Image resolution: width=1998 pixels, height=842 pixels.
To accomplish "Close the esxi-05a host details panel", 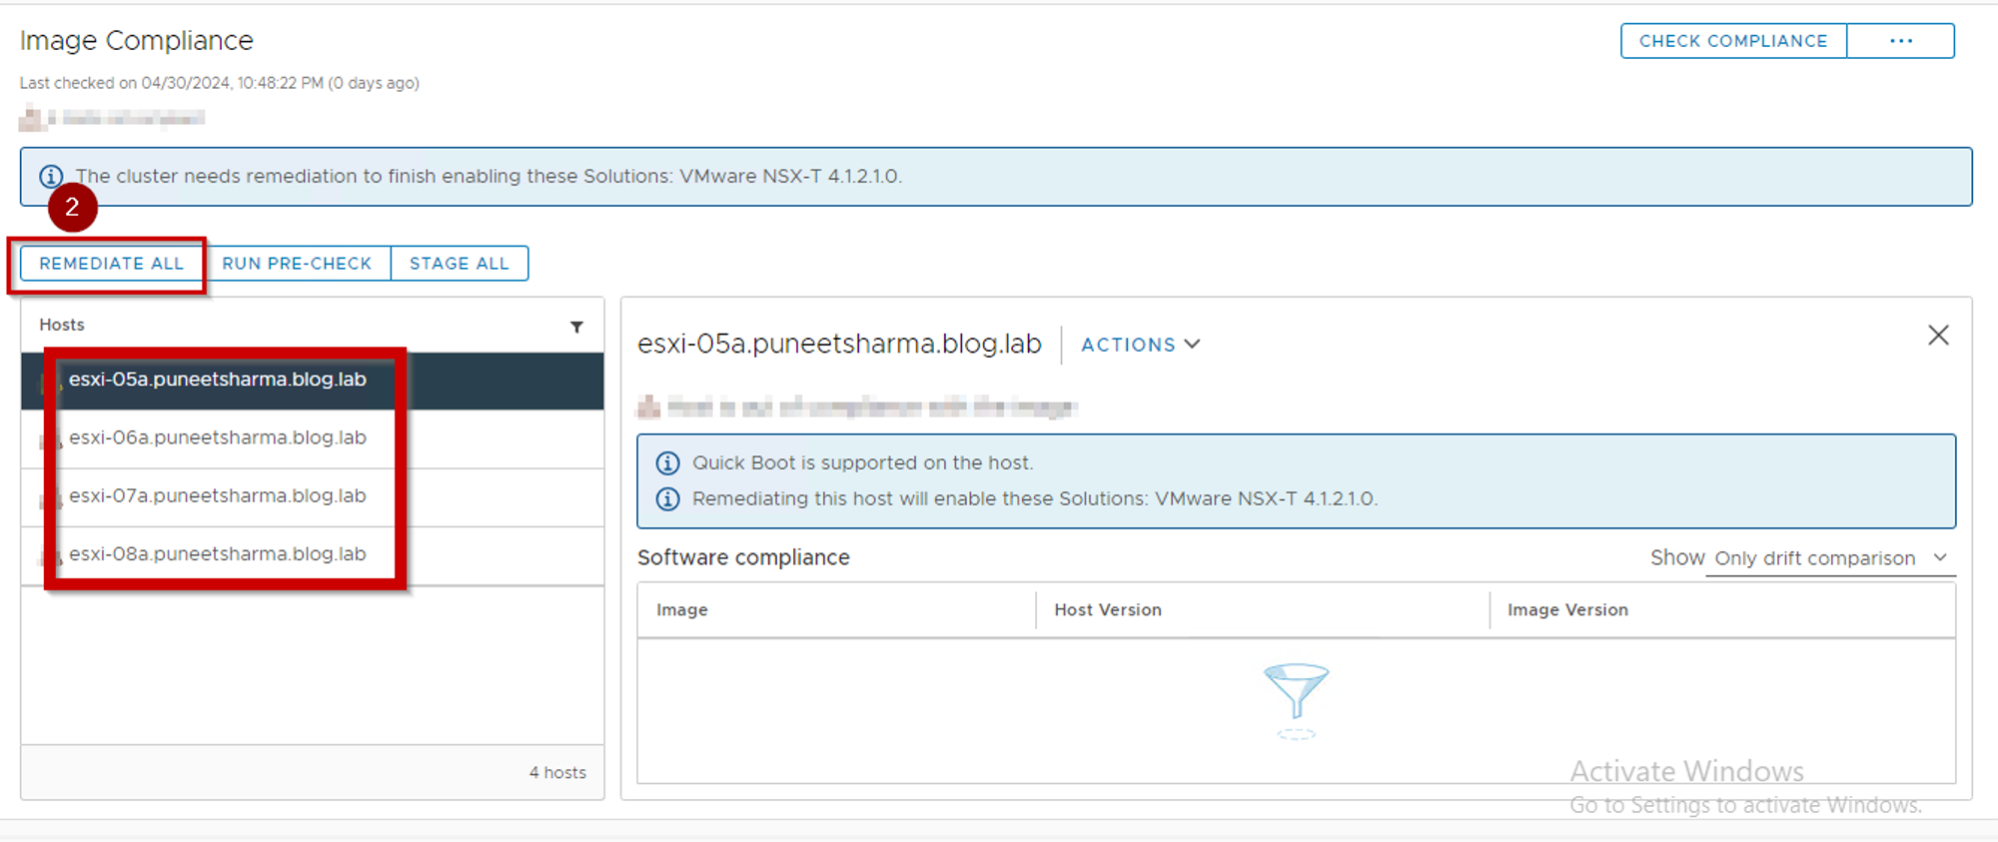I will (x=1937, y=336).
